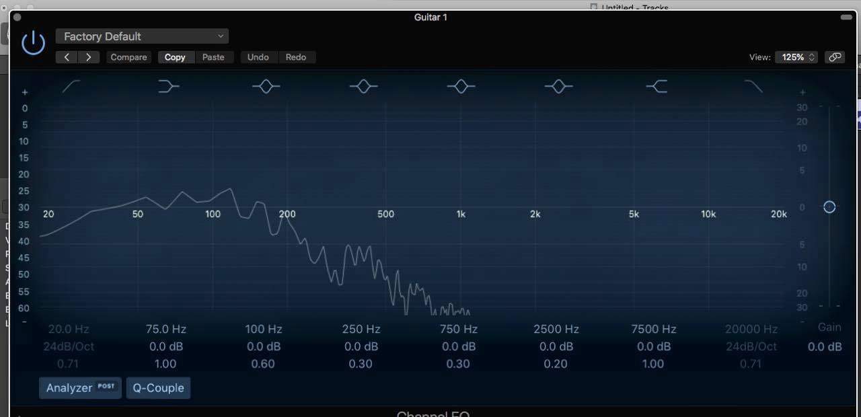Go to next preset with right arrow
Screen dimensions: 861x417
click(89, 57)
